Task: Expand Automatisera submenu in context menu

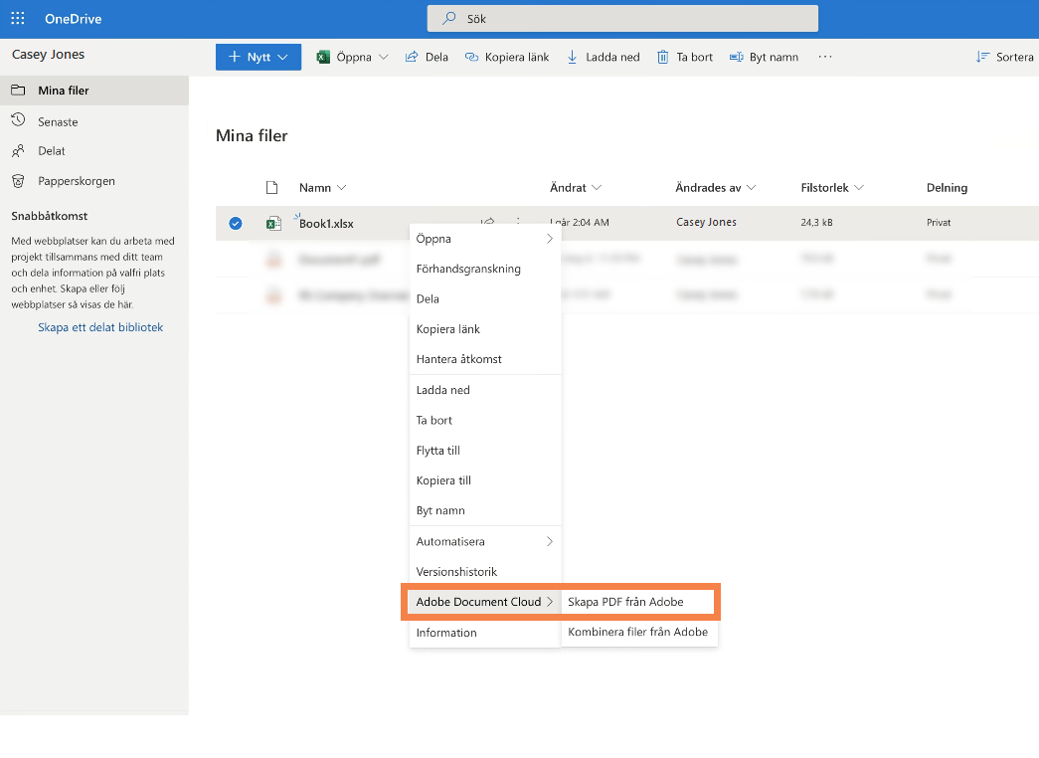Action: point(485,541)
